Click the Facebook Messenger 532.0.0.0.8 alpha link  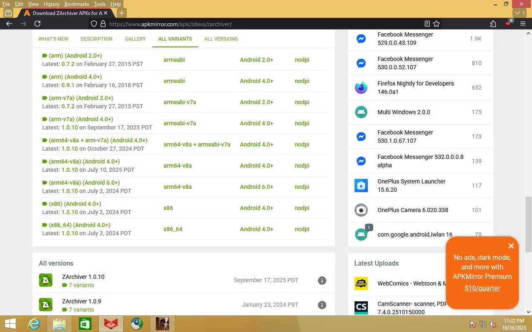(420, 161)
